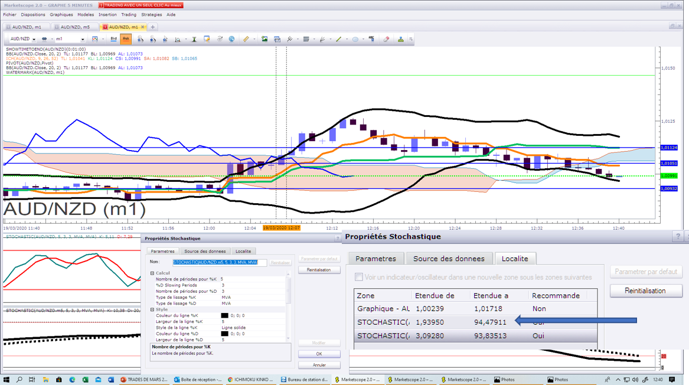Click the help question mark in the enlarged dialog
Viewport: 689px width, 385px height.
[678, 236]
